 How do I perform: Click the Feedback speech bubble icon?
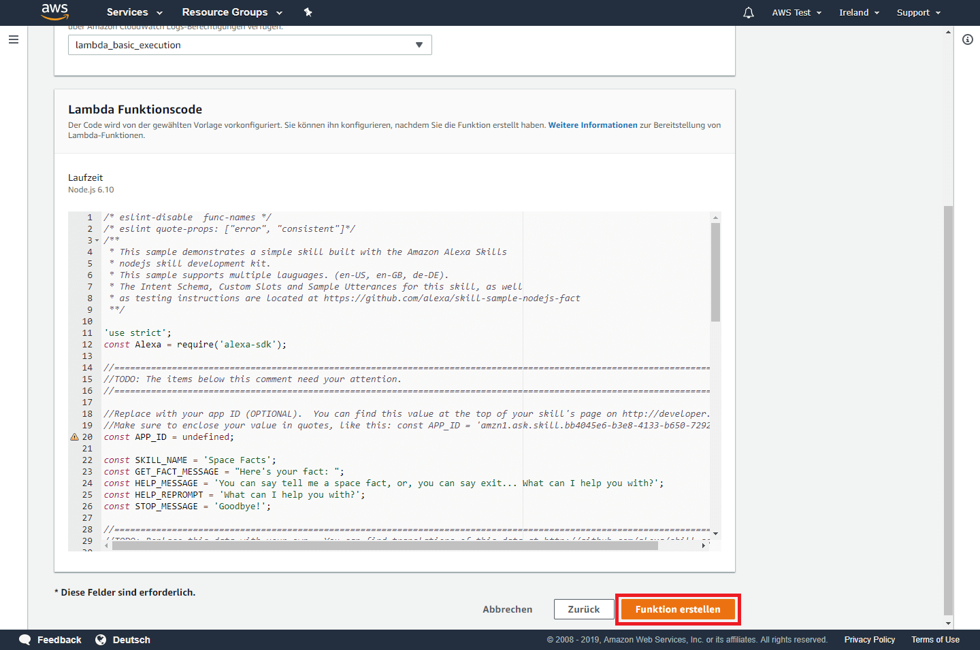tap(25, 640)
